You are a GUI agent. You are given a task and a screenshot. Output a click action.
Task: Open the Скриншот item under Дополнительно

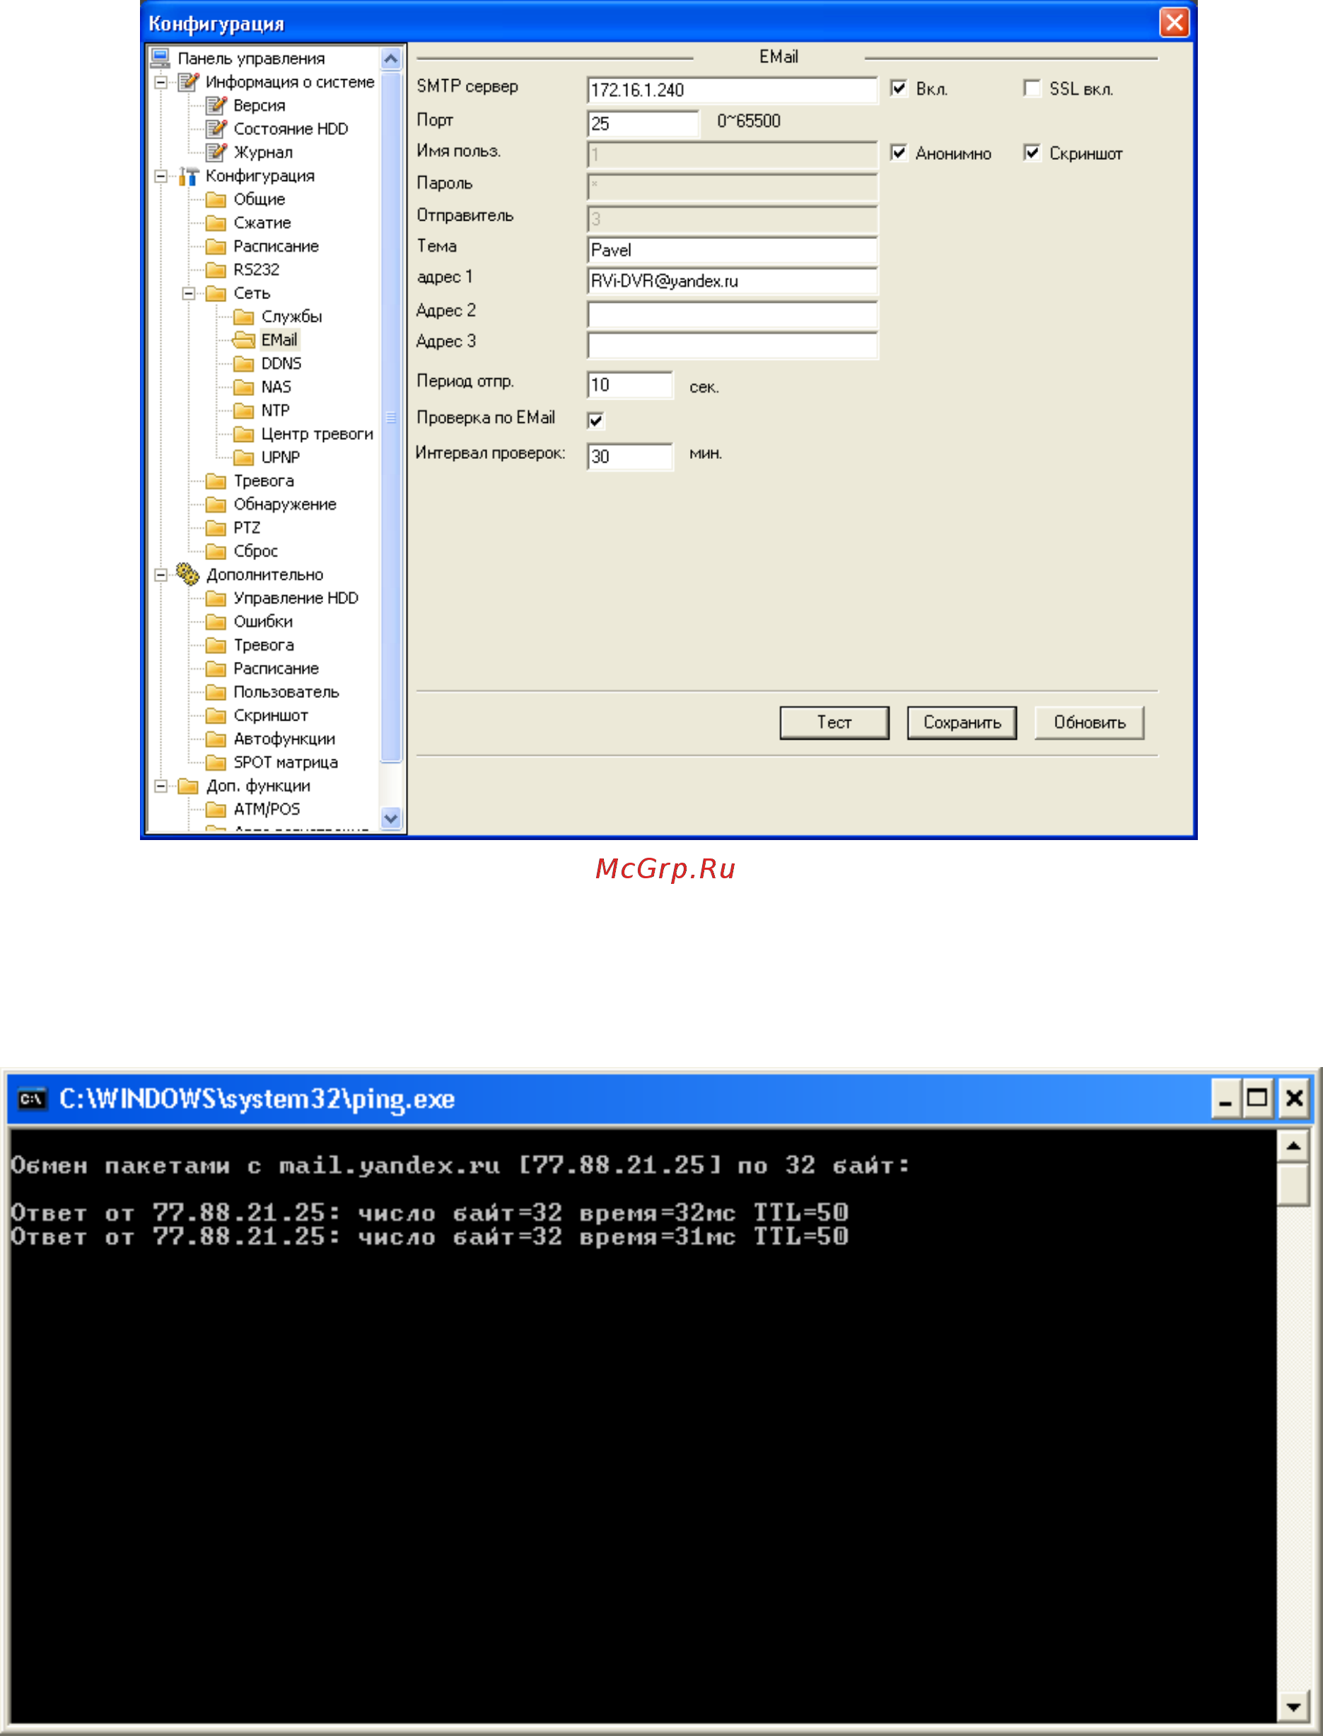[x=270, y=715]
